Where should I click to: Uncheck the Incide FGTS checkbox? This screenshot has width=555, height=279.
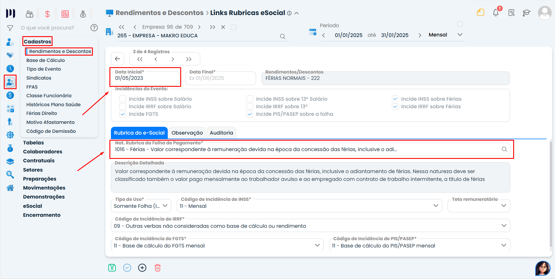point(123,114)
